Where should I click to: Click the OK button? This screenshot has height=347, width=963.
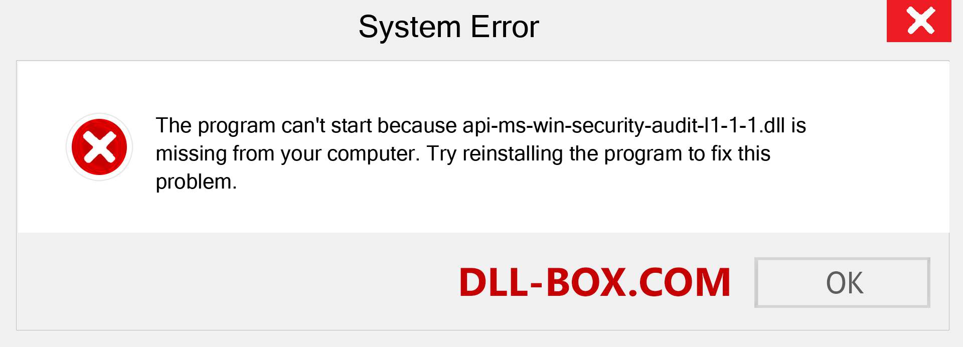click(842, 282)
